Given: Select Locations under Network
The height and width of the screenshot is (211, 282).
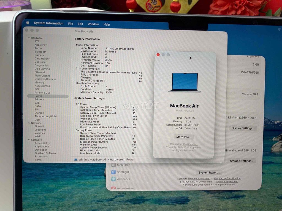Looking at the screenshot, I should [x=40, y=130].
